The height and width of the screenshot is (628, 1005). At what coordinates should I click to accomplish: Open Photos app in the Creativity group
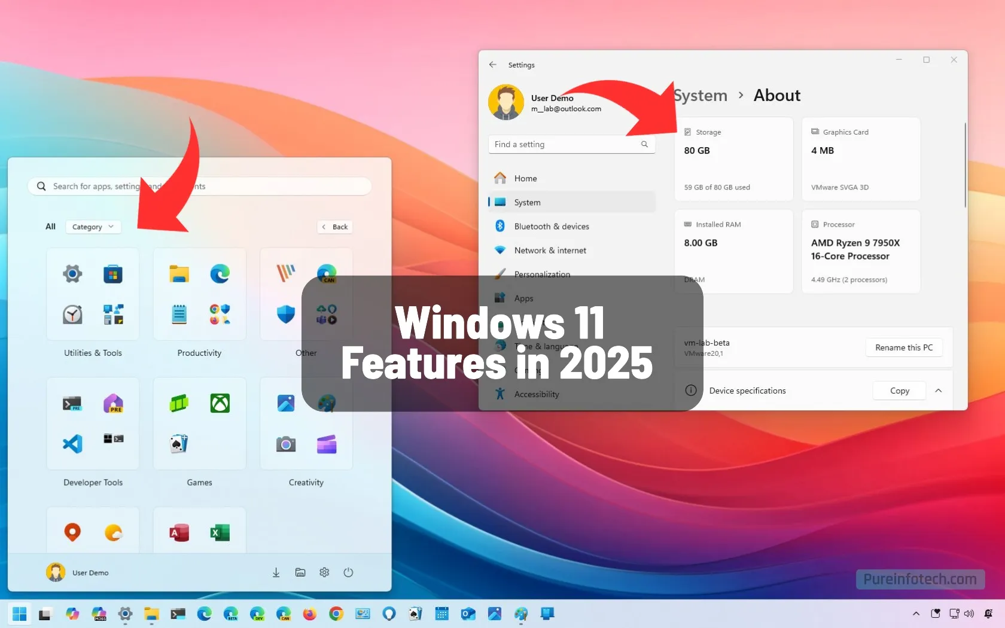click(x=286, y=404)
